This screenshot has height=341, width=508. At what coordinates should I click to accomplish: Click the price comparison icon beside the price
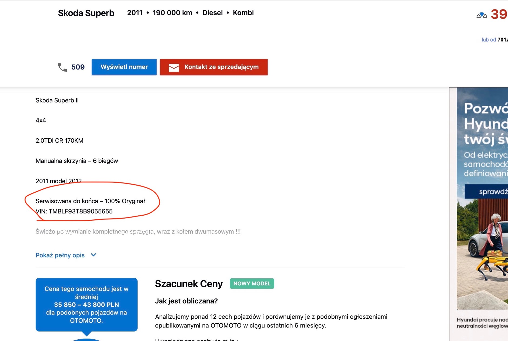pyautogui.click(x=482, y=15)
